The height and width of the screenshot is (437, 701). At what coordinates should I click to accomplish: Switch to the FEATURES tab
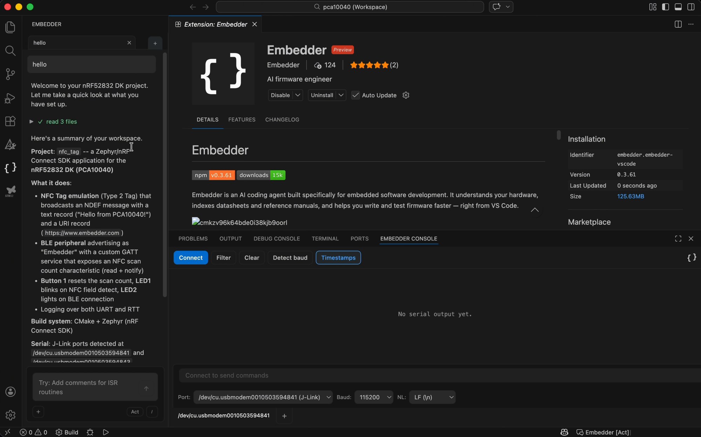coord(242,120)
